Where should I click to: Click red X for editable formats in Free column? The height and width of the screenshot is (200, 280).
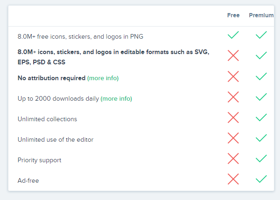point(233,55)
